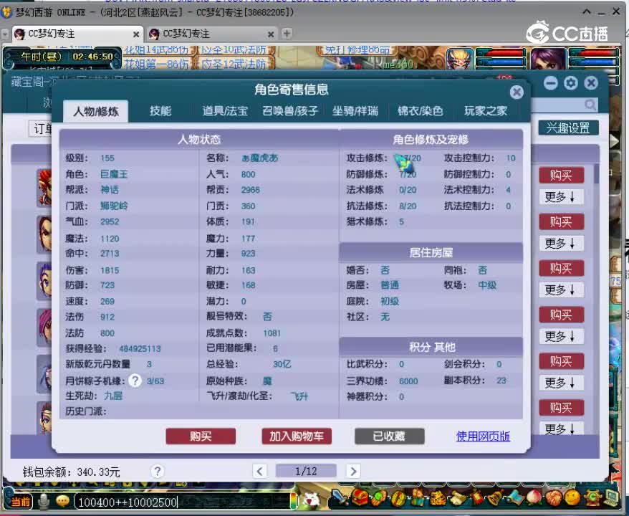This screenshot has width=629, height=516.
Task: Click the chat volume level bar
Action: coord(294,502)
